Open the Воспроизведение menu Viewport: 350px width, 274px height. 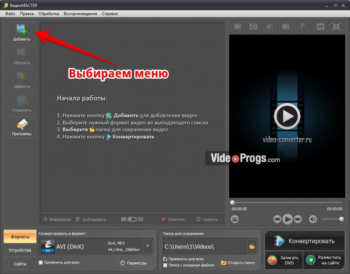[80, 14]
